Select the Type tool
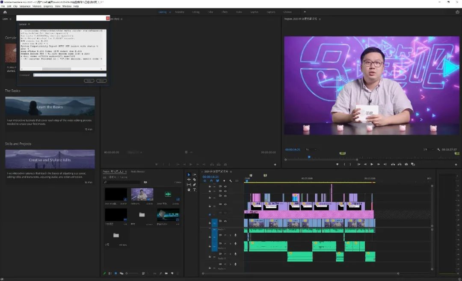 coord(195,189)
